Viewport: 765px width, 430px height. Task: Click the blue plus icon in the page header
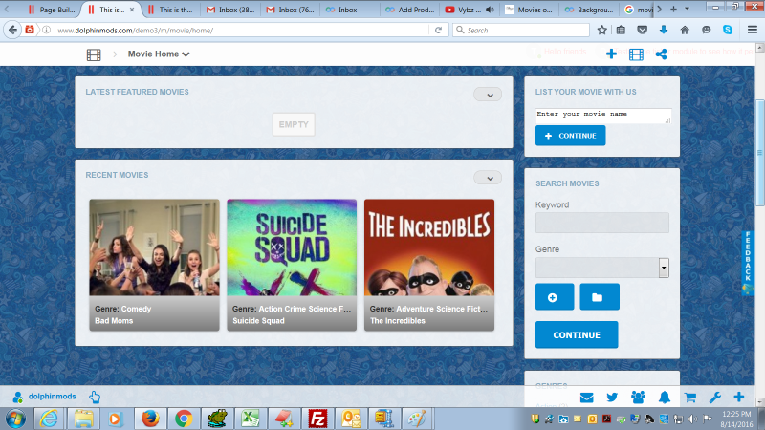(x=611, y=54)
